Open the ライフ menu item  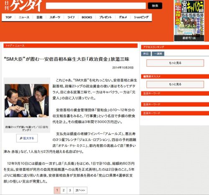coord(71,17)
